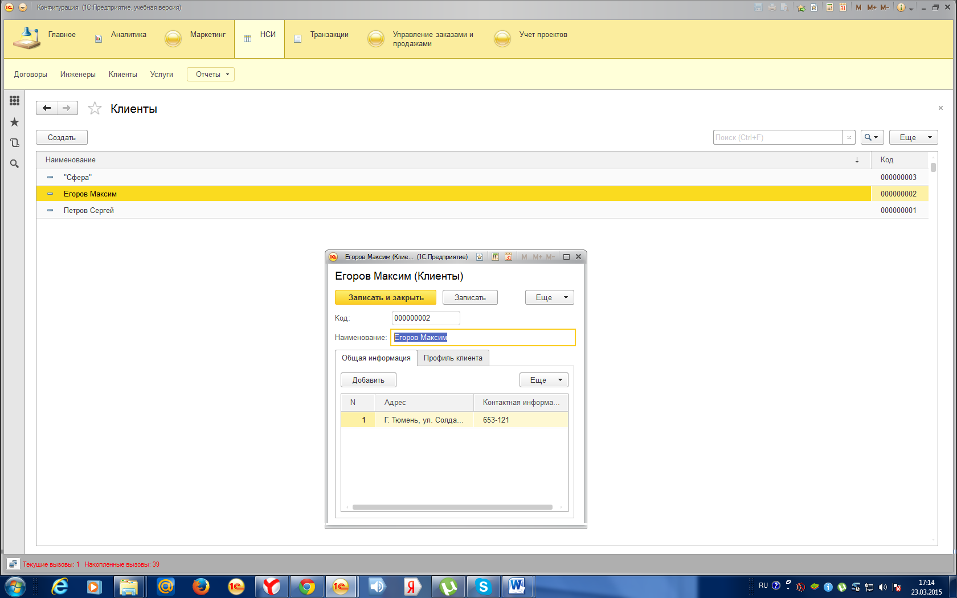Open Search magnifier in left sidebar
This screenshot has width=957, height=598.
(14, 164)
